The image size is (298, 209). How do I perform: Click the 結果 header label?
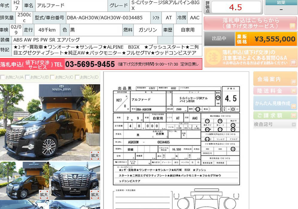tap(281, 2)
